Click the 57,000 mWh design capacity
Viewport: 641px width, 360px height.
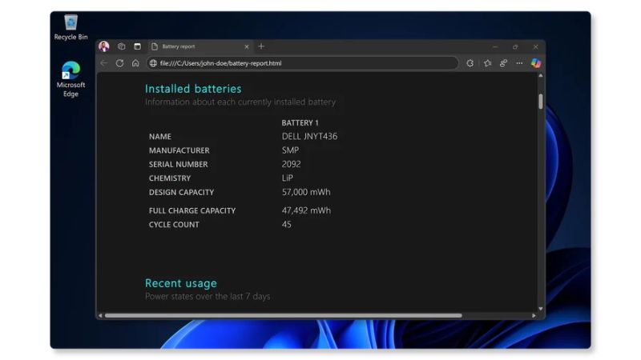pyautogui.click(x=306, y=192)
